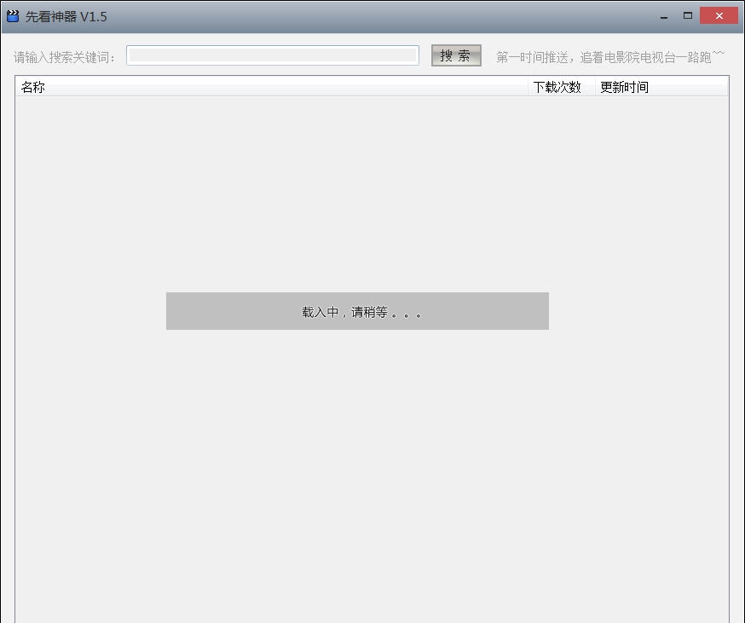Sort by the 下载次数 download count column
The image size is (745, 623).
tap(557, 86)
